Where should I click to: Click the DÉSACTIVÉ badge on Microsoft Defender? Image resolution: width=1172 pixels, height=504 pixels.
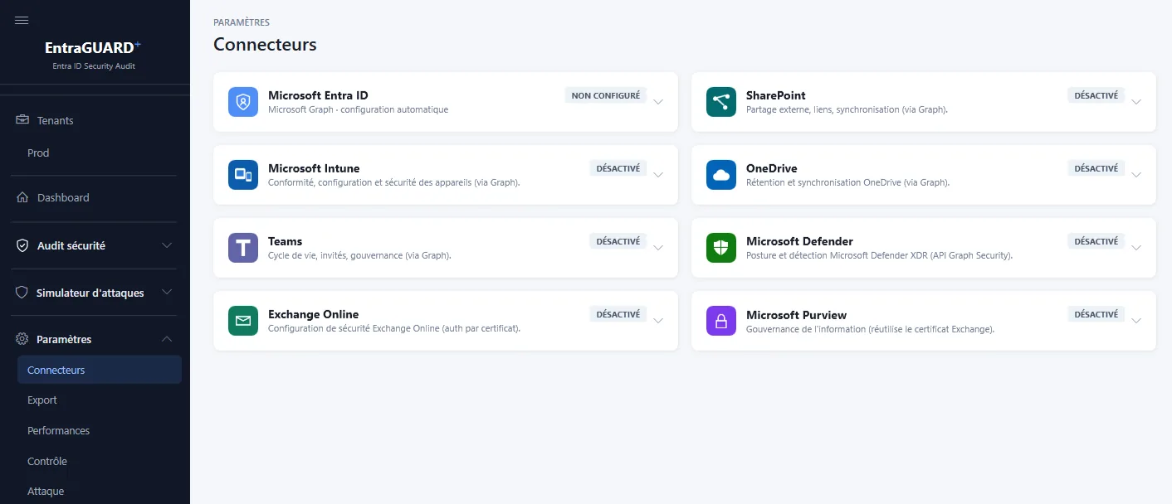click(x=1096, y=241)
